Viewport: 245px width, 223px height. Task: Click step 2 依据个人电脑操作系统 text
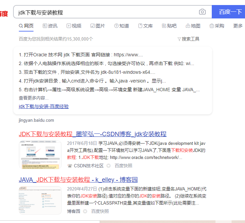click(106, 64)
